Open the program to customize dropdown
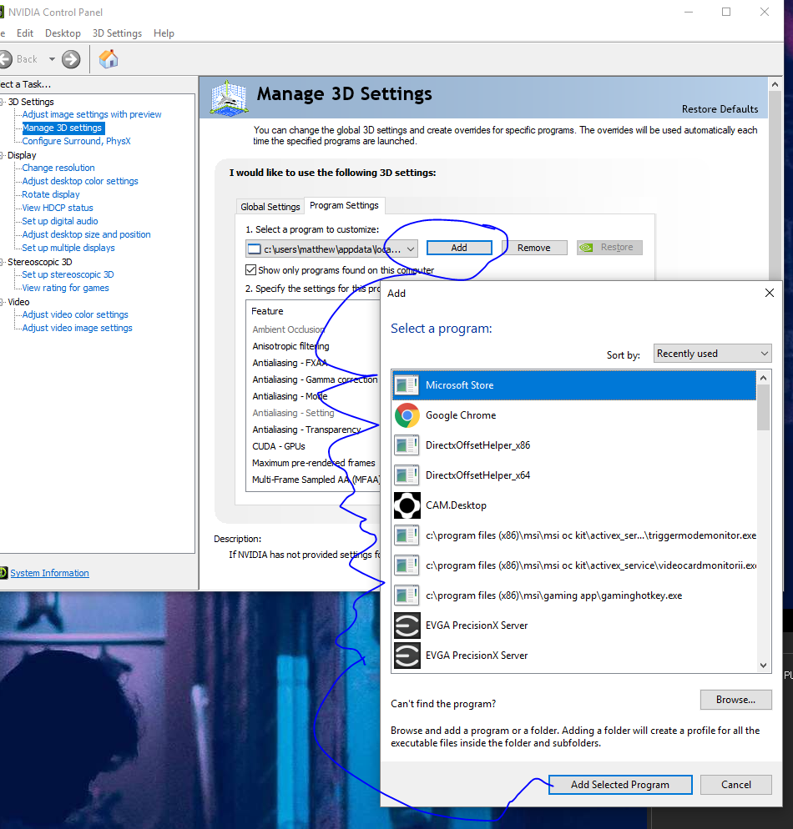 click(x=331, y=249)
